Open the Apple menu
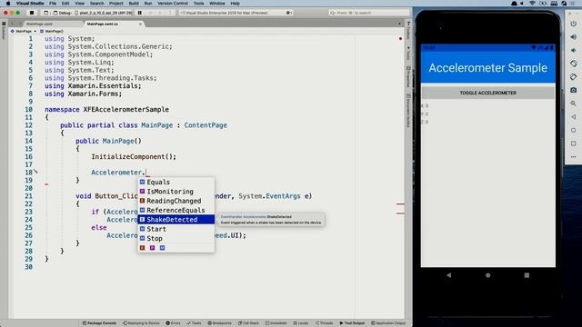582x327 pixels. tap(7, 4)
